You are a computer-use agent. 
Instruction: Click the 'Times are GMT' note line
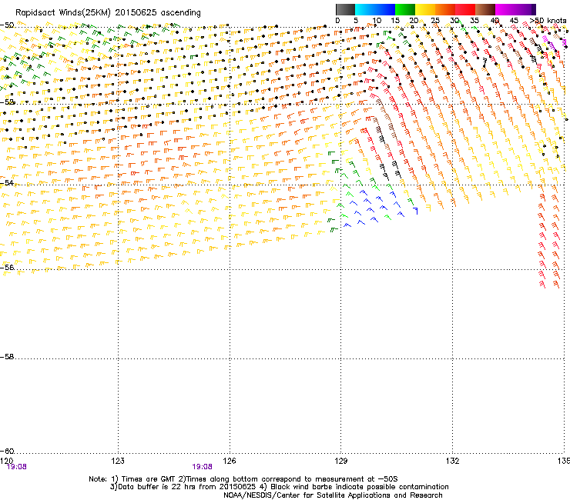click(243, 479)
